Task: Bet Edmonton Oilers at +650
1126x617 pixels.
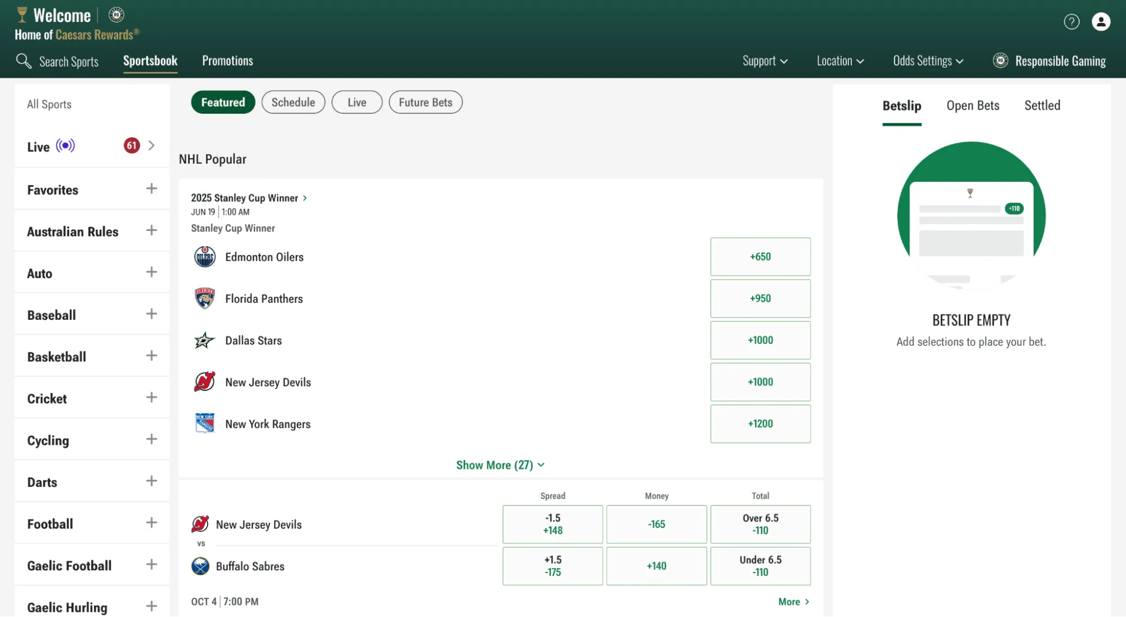Action: coord(760,257)
